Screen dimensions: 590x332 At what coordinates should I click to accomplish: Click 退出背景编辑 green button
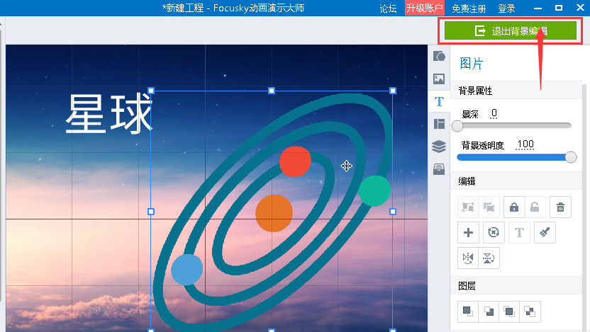tap(511, 30)
